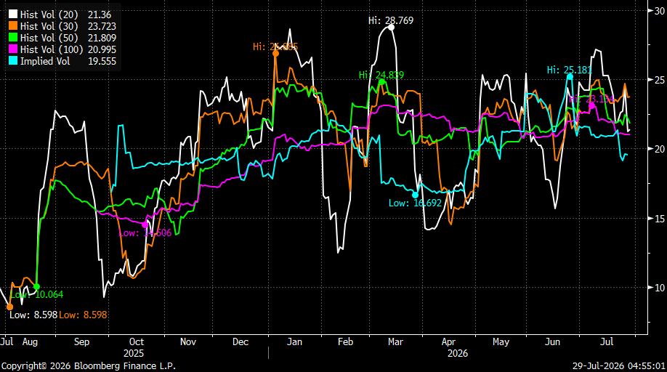The height and width of the screenshot is (372, 667).
Task: Click the magenta Hist Vol (100) legend swatch
Action: pos(13,49)
